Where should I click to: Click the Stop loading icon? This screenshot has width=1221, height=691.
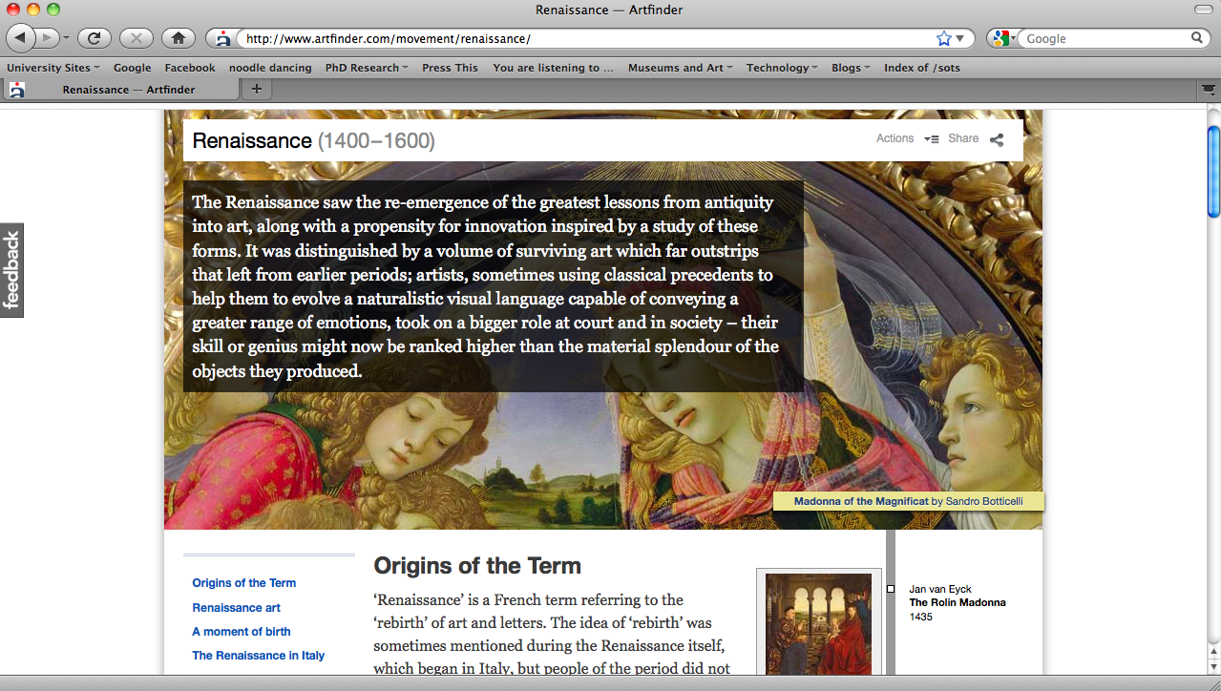136,38
